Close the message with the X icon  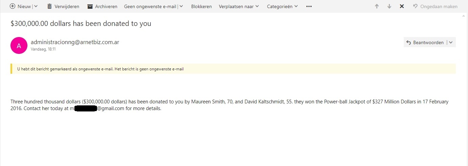point(402,6)
